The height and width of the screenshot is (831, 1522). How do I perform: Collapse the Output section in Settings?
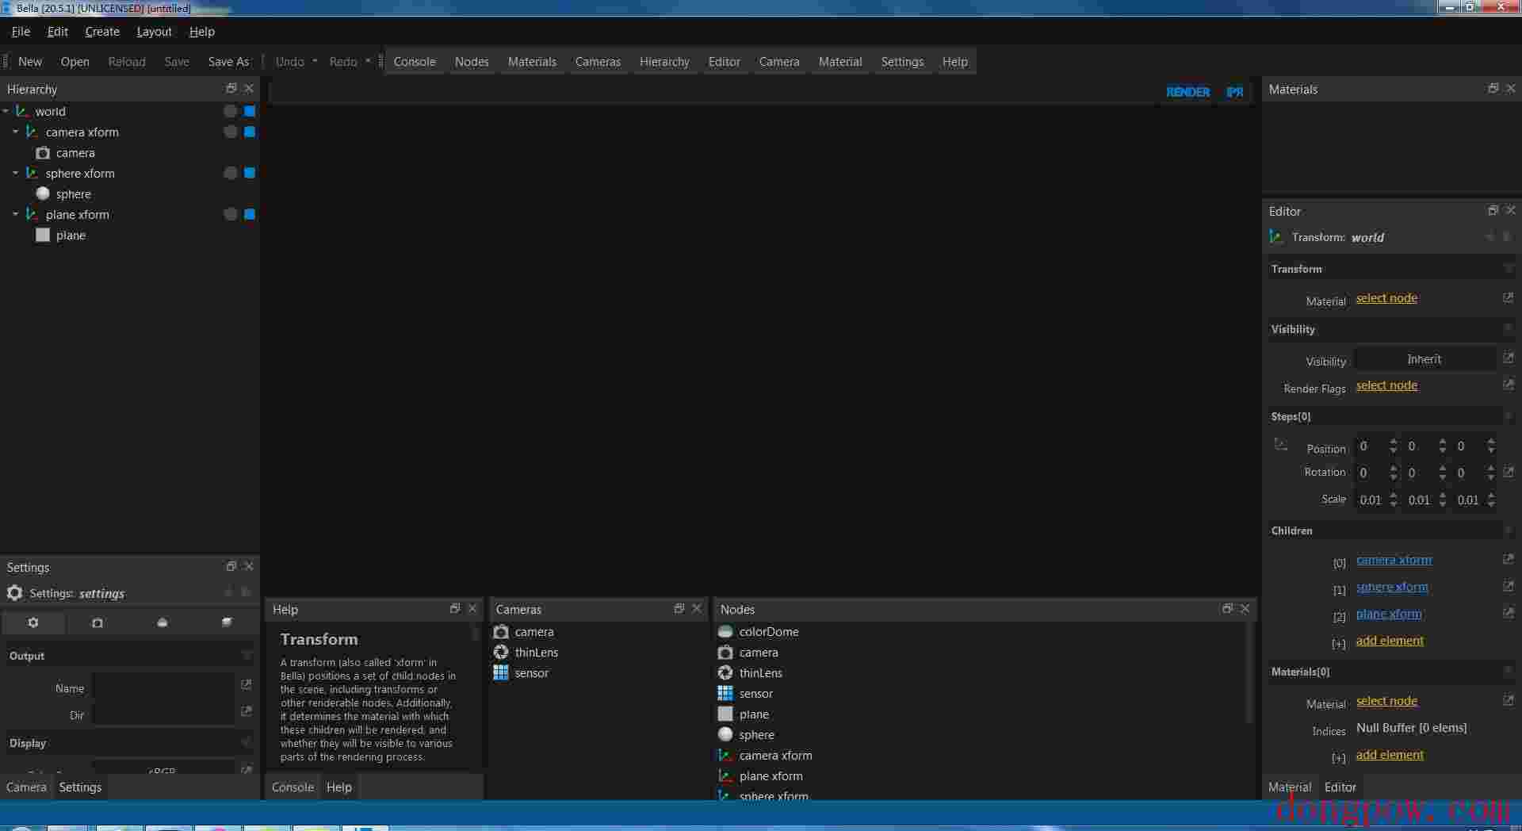pyautogui.click(x=247, y=656)
